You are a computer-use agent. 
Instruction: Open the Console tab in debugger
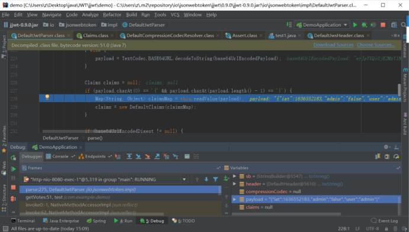coord(60,156)
